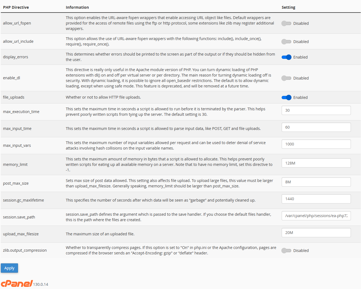Focus the max_execution_time input field

click(316, 110)
